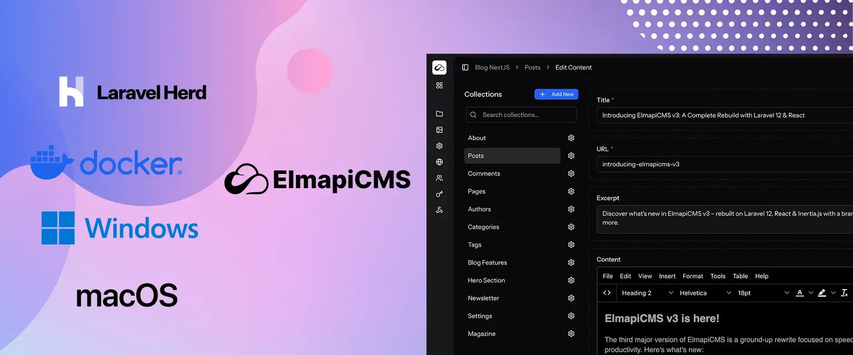Click into the Excerpt text area
This screenshot has height=355, width=853.
pyautogui.click(x=725, y=218)
